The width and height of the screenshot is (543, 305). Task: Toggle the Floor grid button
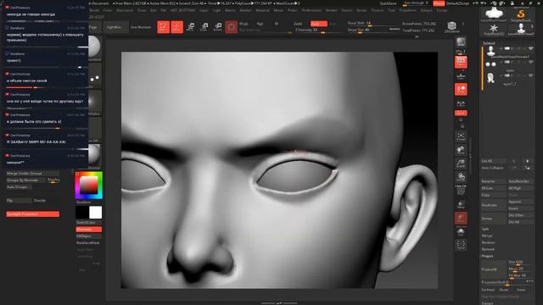coord(461,75)
